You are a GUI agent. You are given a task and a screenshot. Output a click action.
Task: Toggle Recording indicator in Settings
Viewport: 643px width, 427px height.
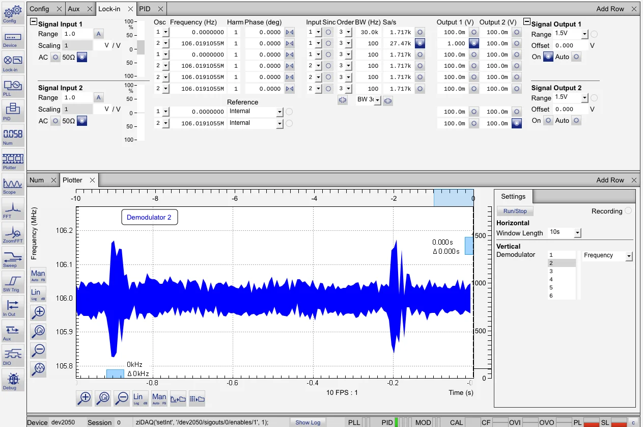[628, 210]
